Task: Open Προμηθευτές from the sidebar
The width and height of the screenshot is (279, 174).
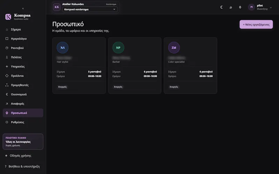Action: click(23, 85)
